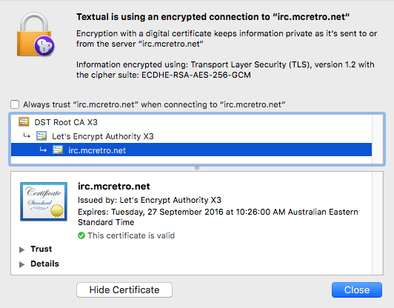The height and width of the screenshot is (308, 394).
Task: Select the irc.mcretro.net row in chain
Action: pos(192,150)
